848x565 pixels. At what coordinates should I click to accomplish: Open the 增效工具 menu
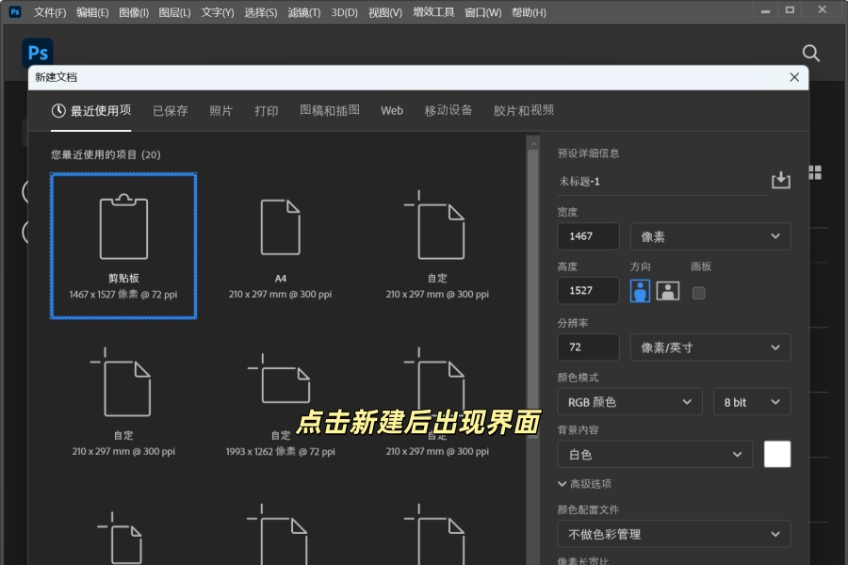click(433, 12)
